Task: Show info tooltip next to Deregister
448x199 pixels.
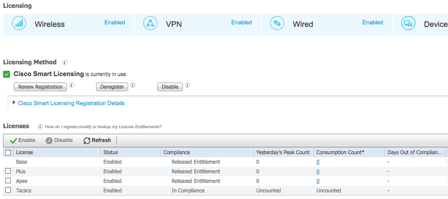Action: tap(133, 85)
